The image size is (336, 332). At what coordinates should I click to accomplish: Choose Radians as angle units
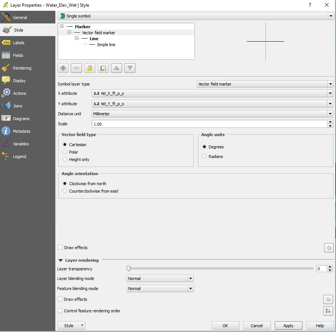point(204,157)
